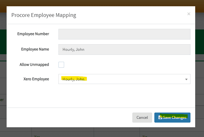The image size is (204, 137).
Task: Click the Employee Number label
Action: tap(33, 34)
